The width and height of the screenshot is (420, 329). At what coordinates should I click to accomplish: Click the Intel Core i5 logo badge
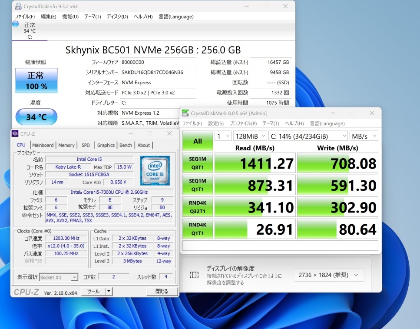click(155, 170)
